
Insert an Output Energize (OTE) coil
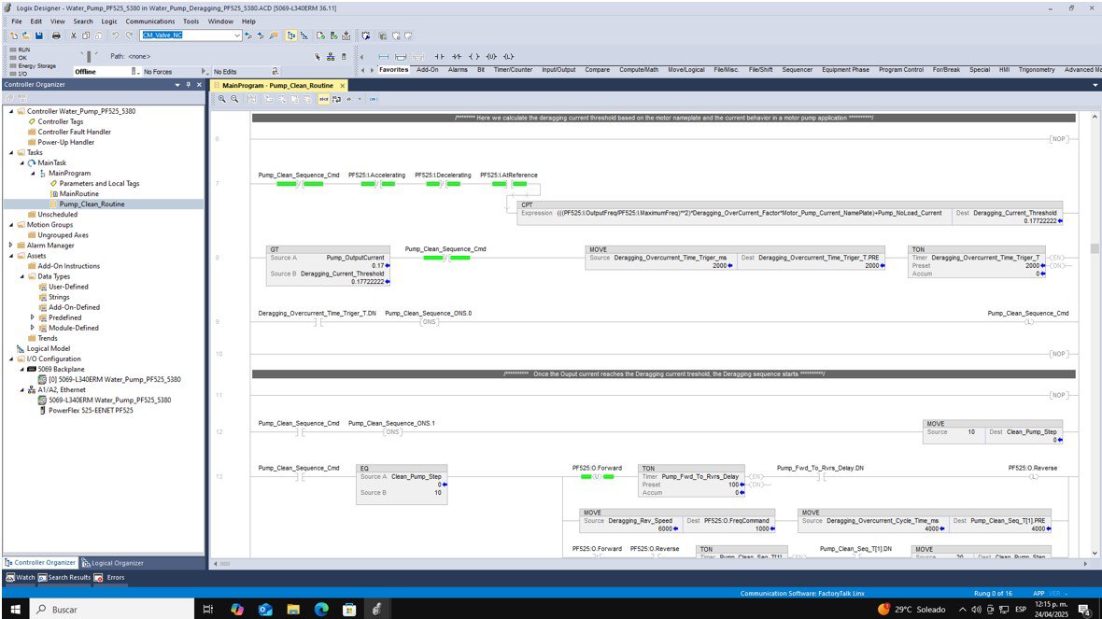tap(474, 56)
